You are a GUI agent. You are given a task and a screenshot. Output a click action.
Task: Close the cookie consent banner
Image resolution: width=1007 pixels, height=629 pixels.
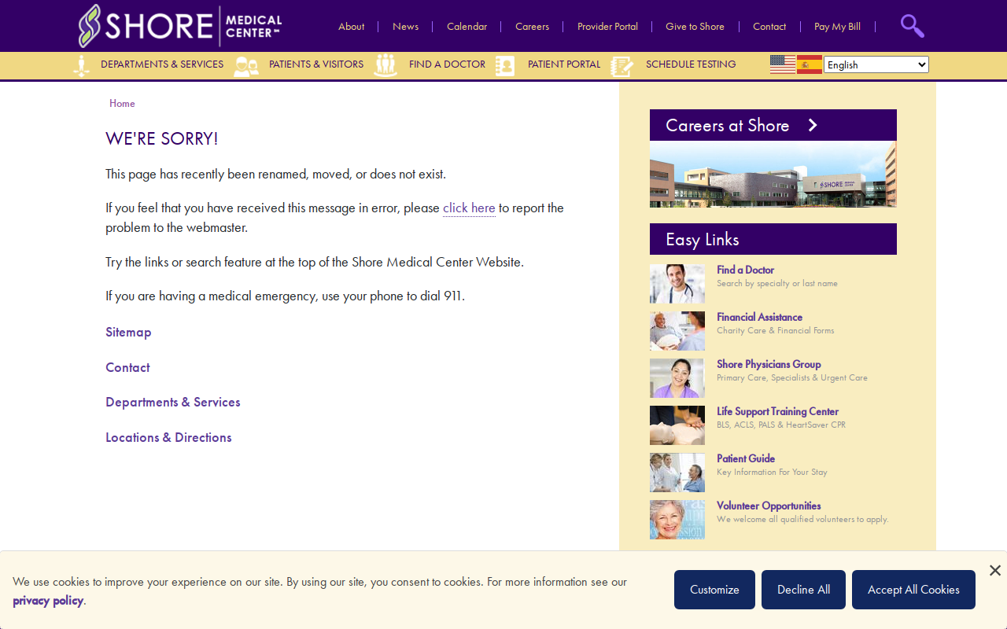(x=995, y=570)
